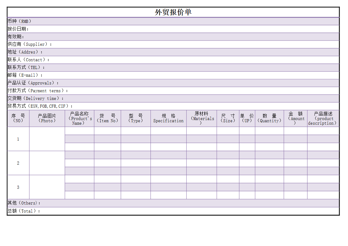The height and width of the screenshot is (246, 348).
Task: Click serial number cell 3
Action: point(18,187)
